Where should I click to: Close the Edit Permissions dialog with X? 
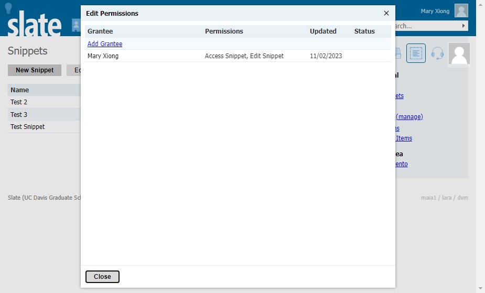coord(386,13)
